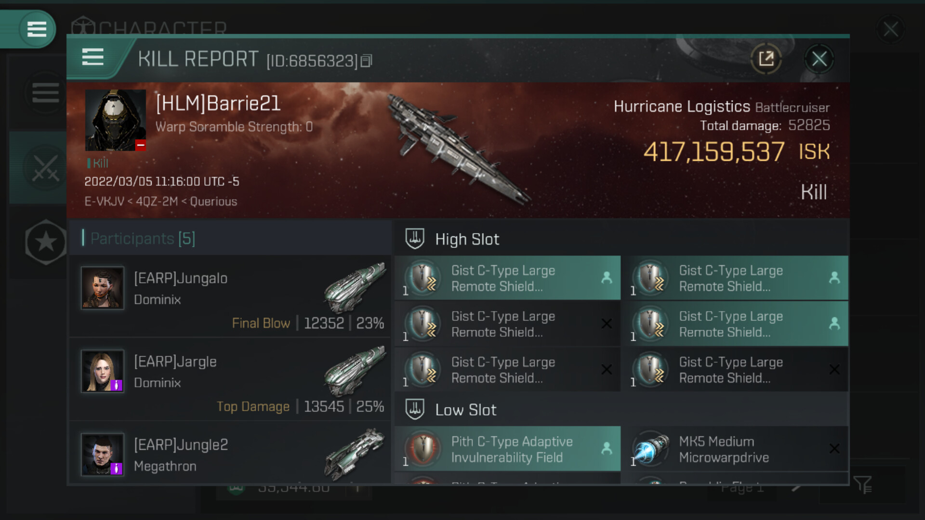
Task: Click Jungalo's Dominix ship icon
Action: point(356,287)
